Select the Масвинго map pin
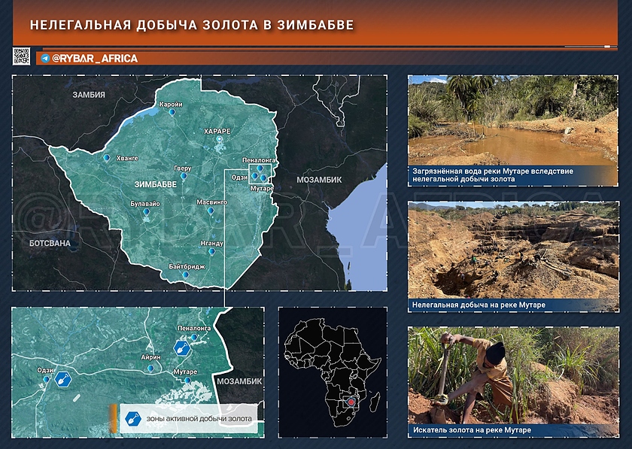 coord(211,212)
